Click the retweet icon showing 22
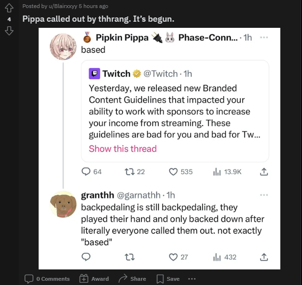The image size is (302, 285). 130,172
